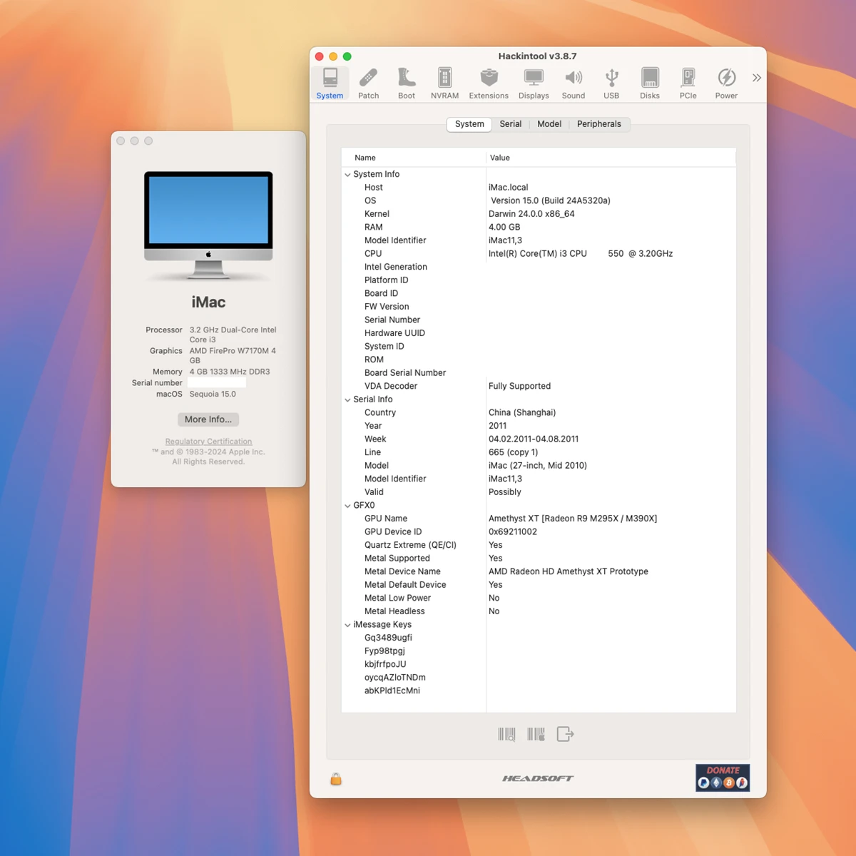Collapse the GFX0 group
856x856 pixels.
(347, 506)
